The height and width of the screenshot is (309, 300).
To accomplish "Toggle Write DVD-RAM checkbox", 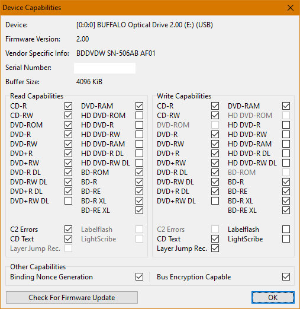I will 286,106.
